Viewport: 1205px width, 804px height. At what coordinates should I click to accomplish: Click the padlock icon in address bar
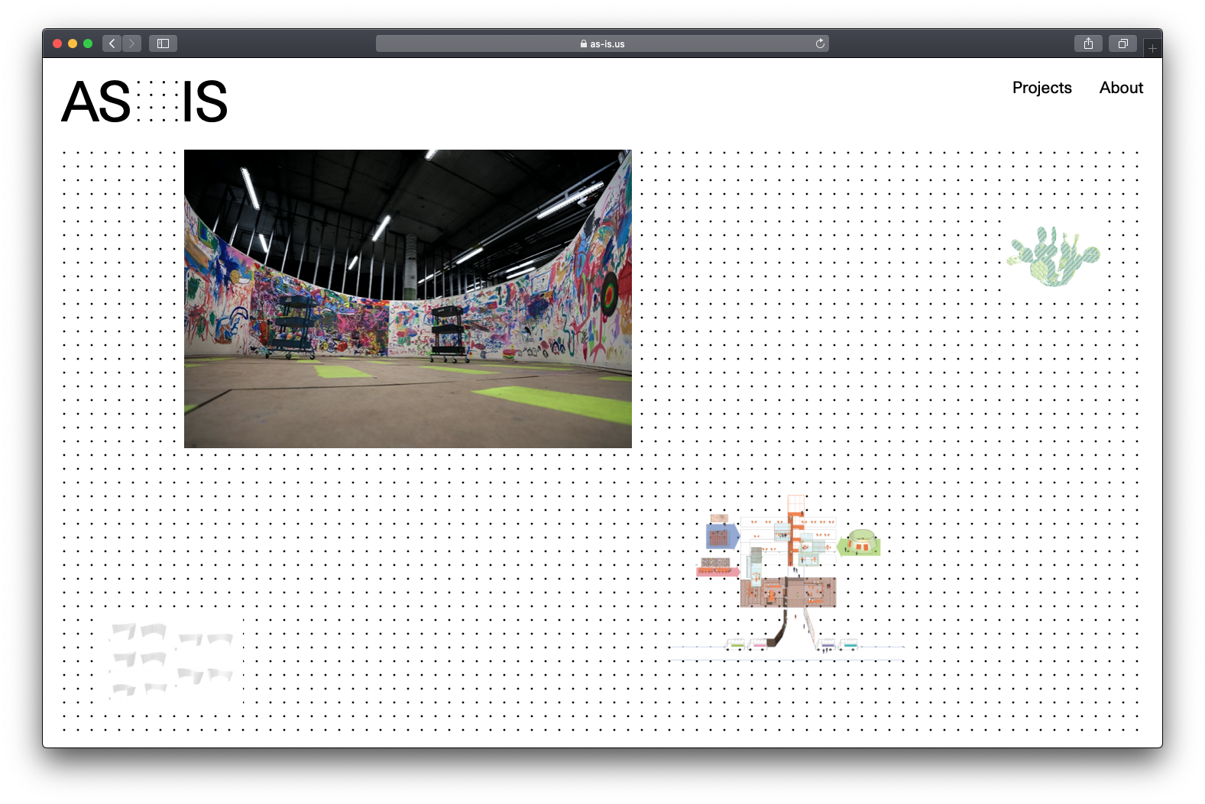click(x=584, y=44)
